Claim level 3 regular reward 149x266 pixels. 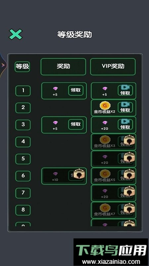coord(76,124)
